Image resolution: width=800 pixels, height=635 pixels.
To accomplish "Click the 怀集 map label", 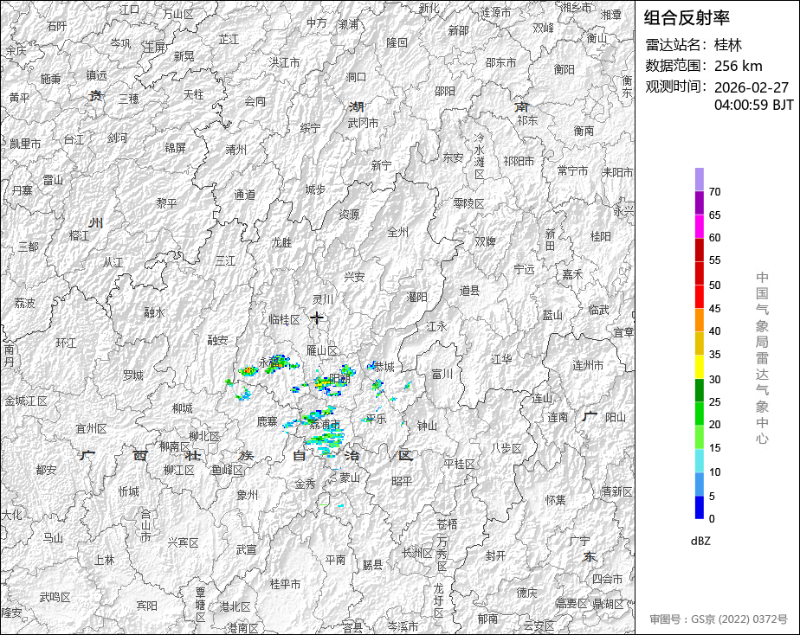I will tap(556, 500).
